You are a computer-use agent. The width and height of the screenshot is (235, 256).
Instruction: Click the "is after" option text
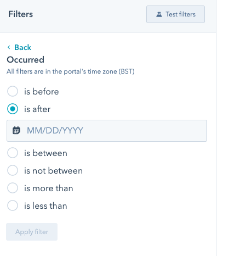point(37,109)
